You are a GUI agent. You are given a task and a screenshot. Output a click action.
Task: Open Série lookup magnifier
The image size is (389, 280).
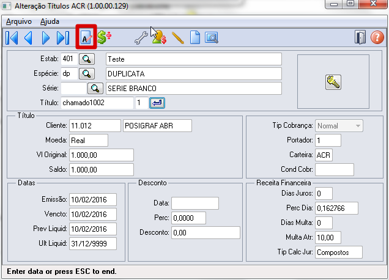click(x=95, y=88)
